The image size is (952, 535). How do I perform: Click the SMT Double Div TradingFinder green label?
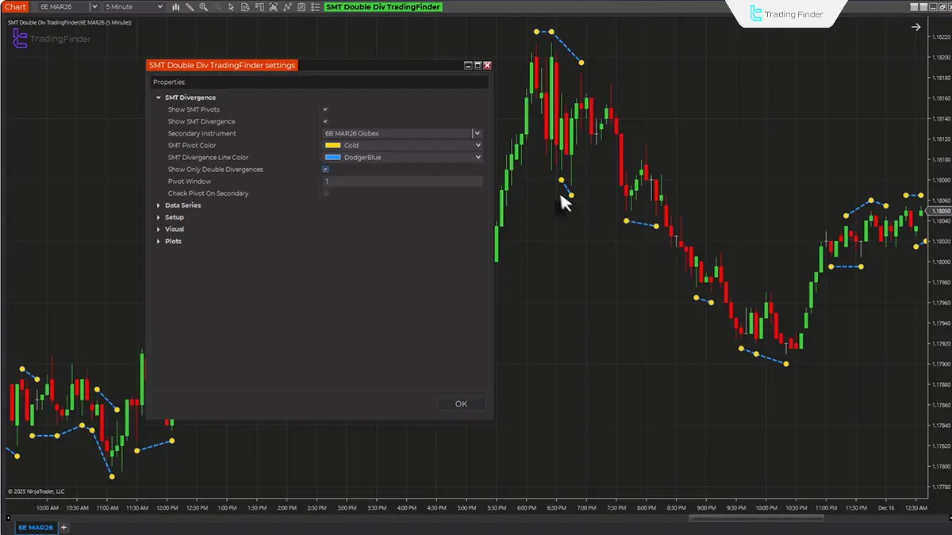(382, 6)
